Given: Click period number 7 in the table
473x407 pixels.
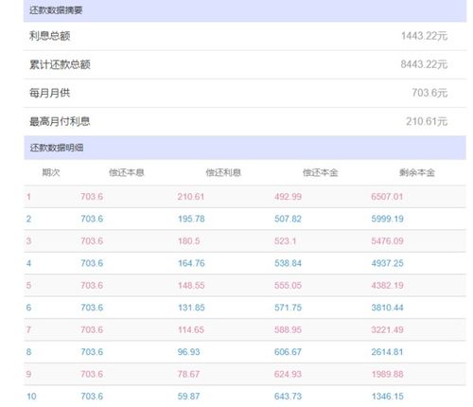Looking at the screenshot, I should (x=28, y=329).
